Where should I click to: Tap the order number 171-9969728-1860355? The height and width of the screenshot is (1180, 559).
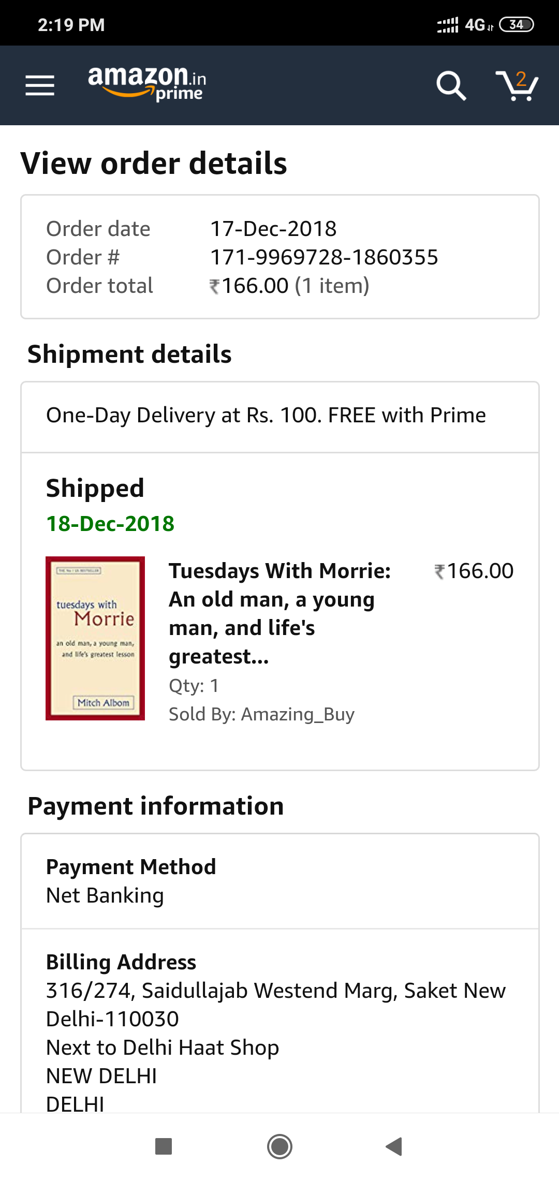324,257
